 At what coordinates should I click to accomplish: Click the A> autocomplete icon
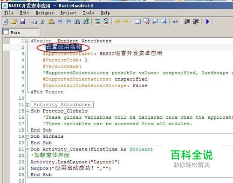[175, 21]
